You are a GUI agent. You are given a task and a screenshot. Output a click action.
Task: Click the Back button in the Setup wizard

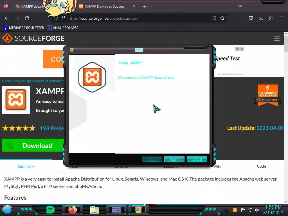coord(152,159)
